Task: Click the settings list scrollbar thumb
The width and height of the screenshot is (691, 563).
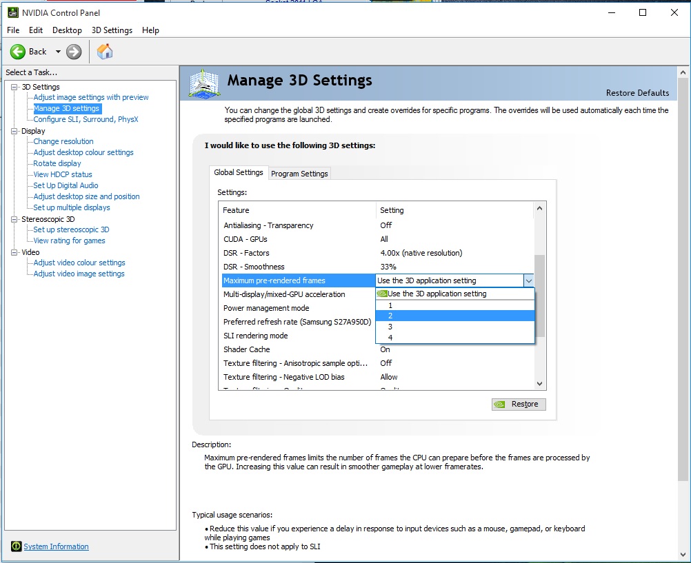Action: pos(539,296)
